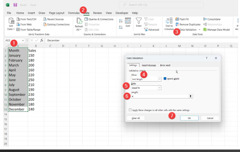Click the Clear All button
Screen dimensions: 240x152
pos(136,118)
